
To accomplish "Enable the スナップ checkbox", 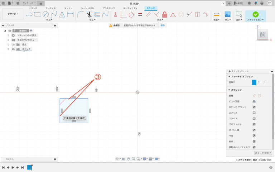I will (x=254, y=113).
